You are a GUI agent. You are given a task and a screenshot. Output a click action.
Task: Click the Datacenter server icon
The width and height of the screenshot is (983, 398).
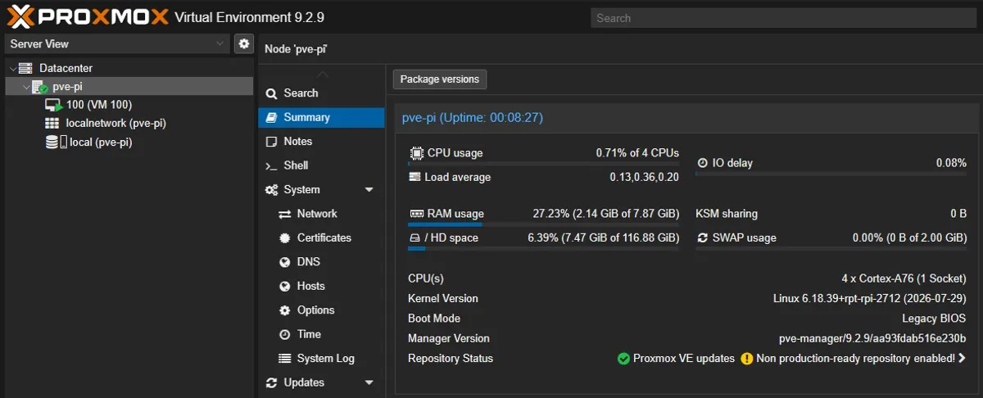point(25,68)
